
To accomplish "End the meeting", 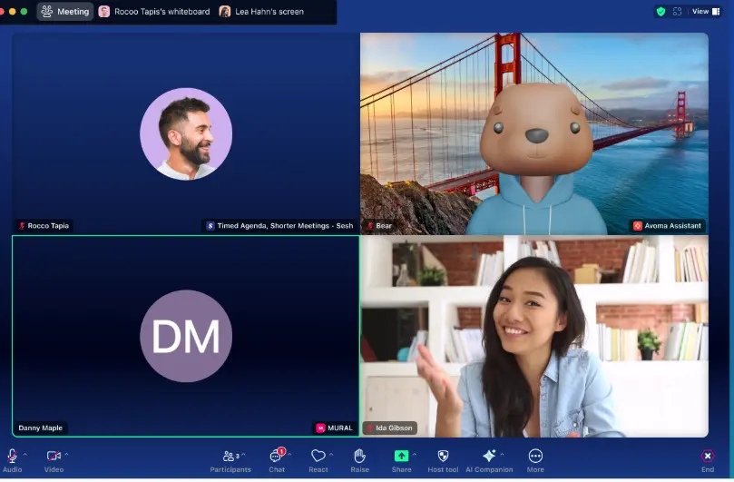I will point(708,457).
